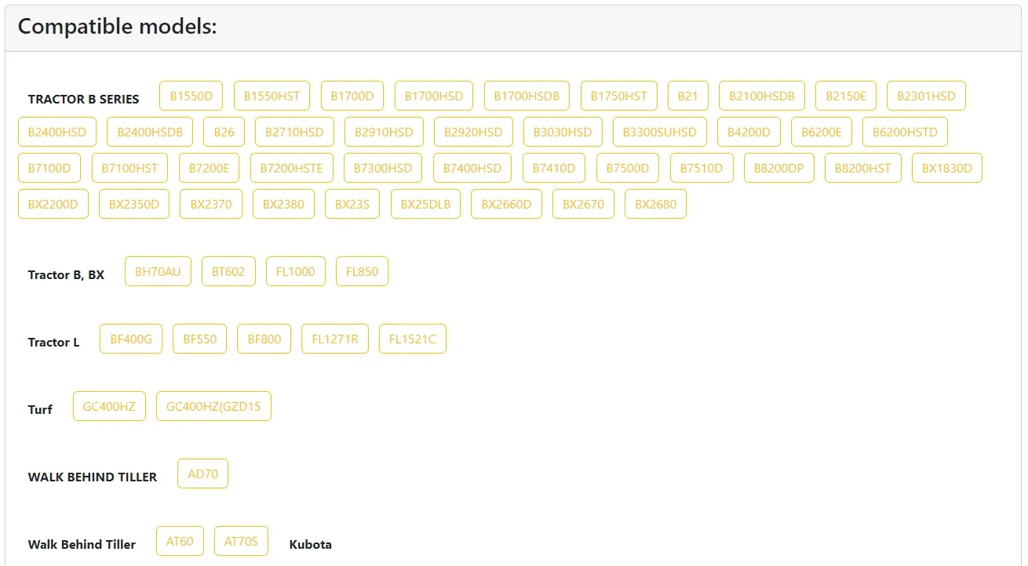Select the BX2370 model
This screenshot has width=1028, height=566.
click(211, 204)
